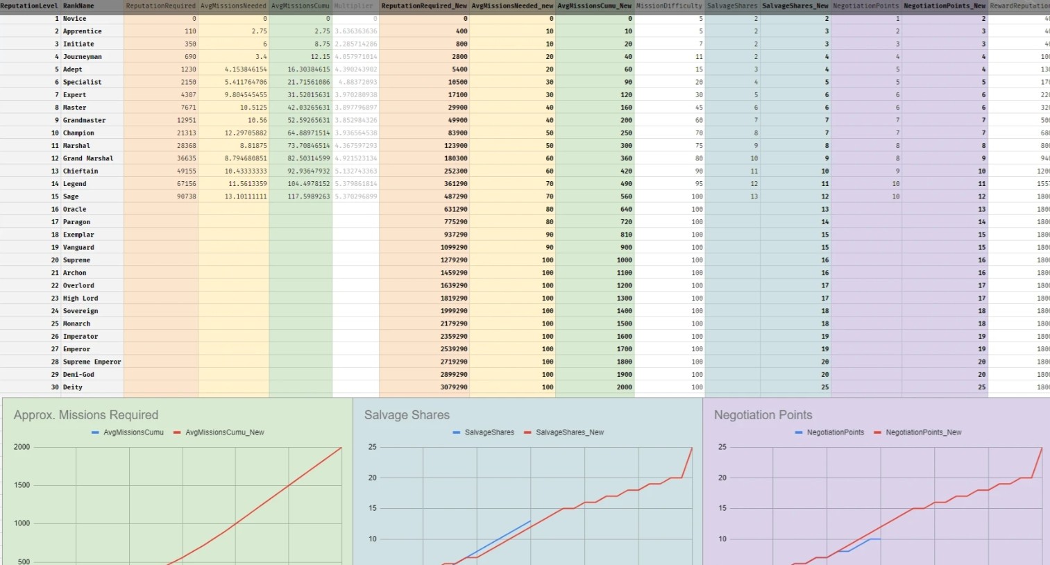Click the ReputationRequired_New column header
Viewport: 1050px width, 565px height.
424,6
